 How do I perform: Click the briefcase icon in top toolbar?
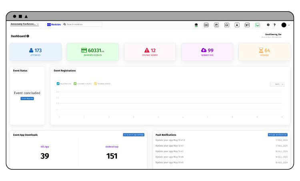196,25
